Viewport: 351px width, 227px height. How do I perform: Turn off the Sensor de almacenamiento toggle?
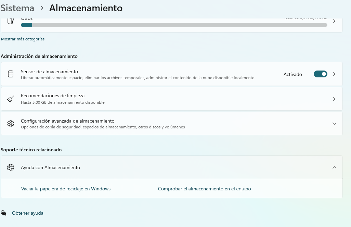pos(320,74)
